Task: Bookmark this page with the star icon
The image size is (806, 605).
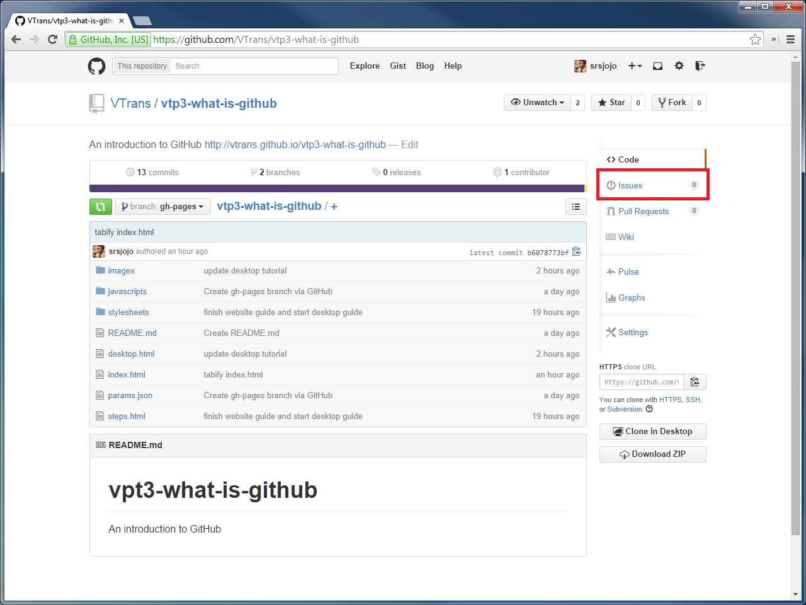Action: [755, 39]
